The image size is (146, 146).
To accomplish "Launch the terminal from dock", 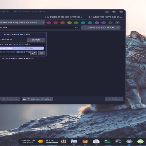I will (118, 142).
